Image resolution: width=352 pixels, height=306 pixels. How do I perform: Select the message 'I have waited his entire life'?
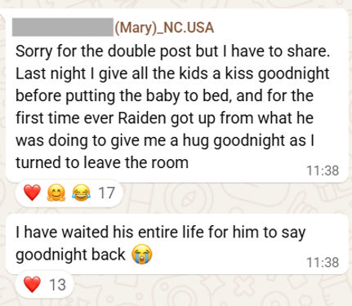pyautogui.click(x=177, y=244)
